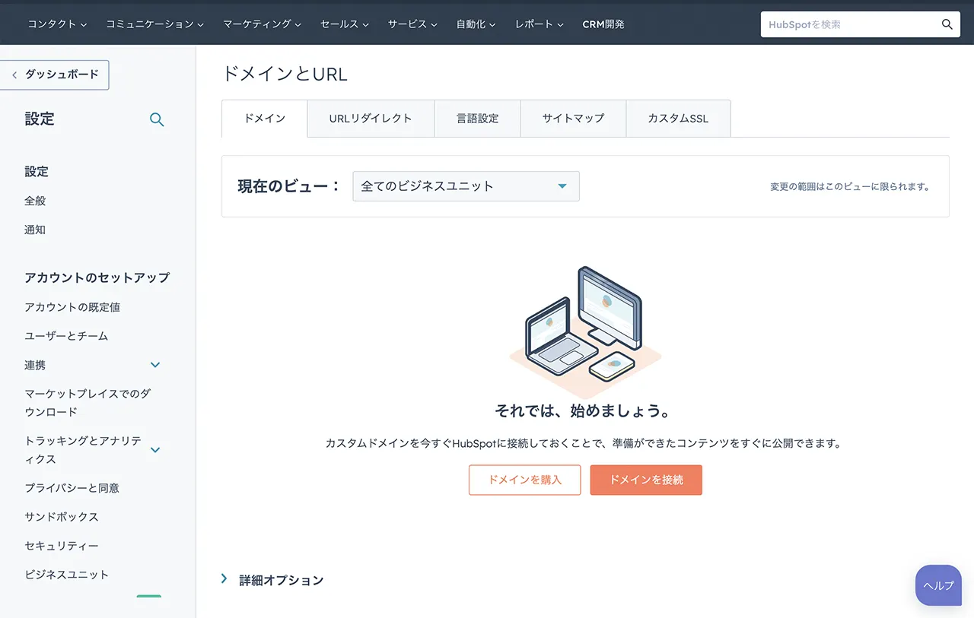Expand the 詳細オプション section
This screenshot has height=618, width=974.
[x=272, y=580]
